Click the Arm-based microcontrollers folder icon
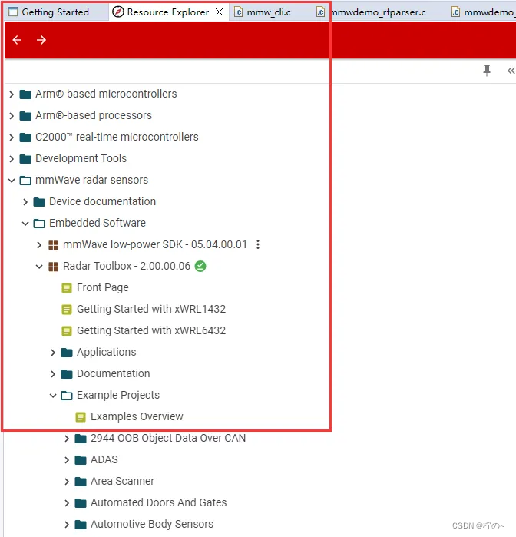 tap(25, 94)
